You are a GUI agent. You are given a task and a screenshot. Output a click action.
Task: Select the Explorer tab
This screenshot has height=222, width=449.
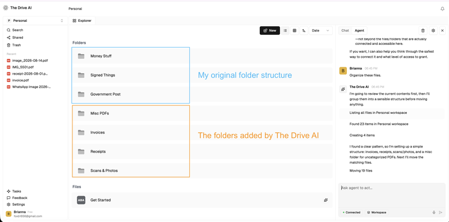[82, 21]
